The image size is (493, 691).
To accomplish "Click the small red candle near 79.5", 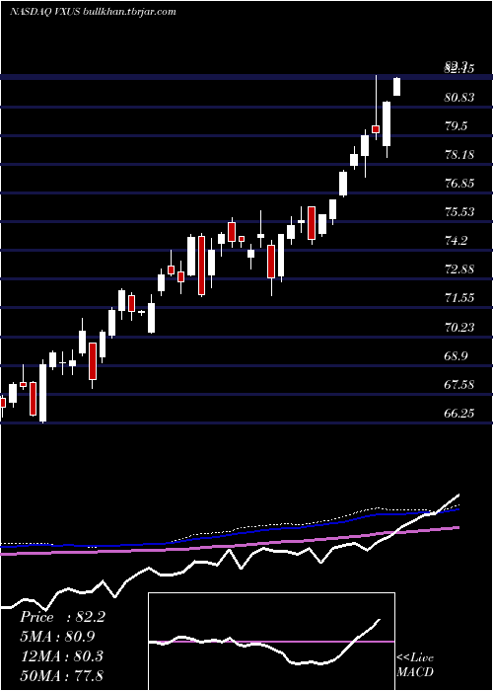I will (376, 129).
